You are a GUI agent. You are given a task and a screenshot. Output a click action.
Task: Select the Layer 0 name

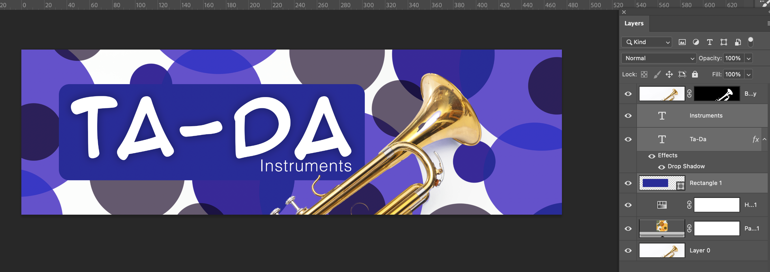point(700,250)
